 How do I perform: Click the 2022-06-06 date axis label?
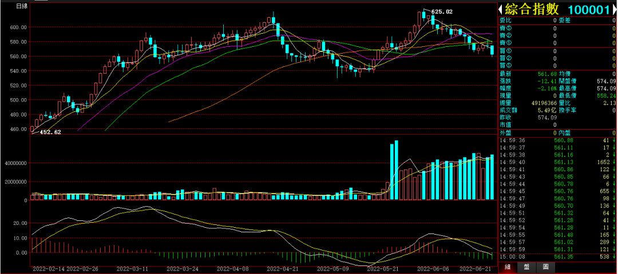point(433,269)
